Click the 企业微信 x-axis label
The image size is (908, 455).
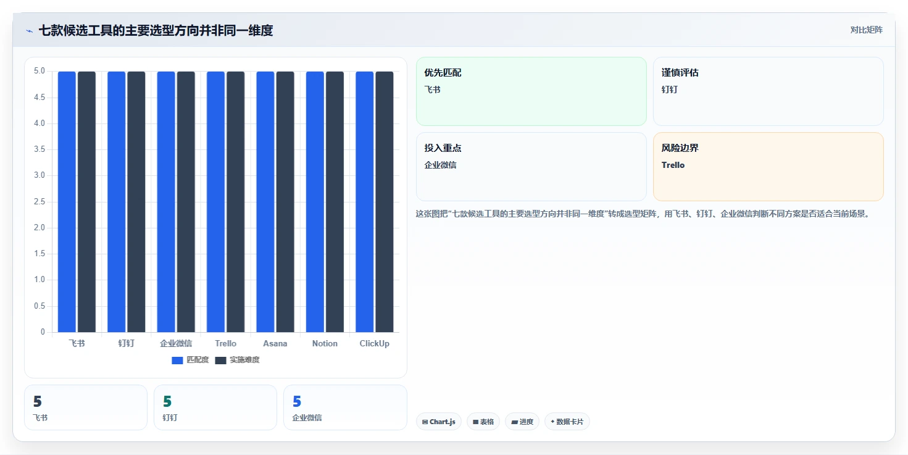(x=176, y=343)
